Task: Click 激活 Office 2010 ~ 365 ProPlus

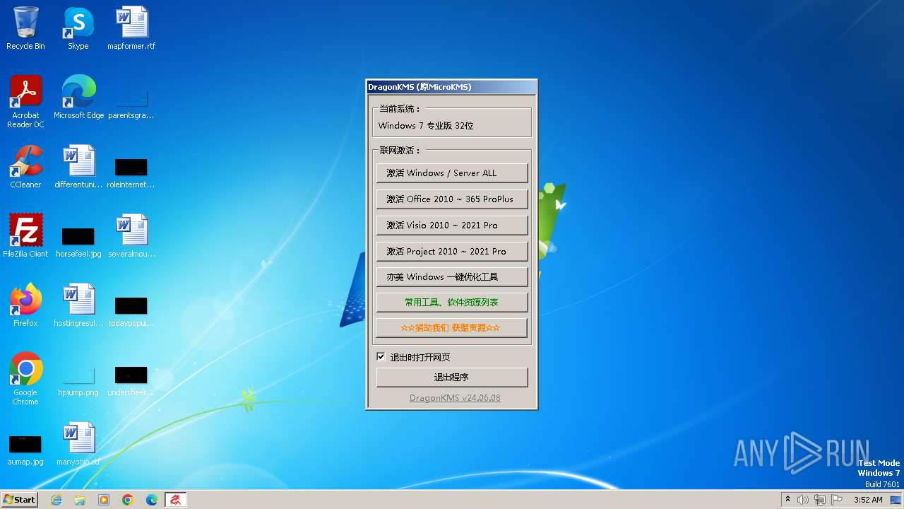Action: pyautogui.click(x=452, y=199)
